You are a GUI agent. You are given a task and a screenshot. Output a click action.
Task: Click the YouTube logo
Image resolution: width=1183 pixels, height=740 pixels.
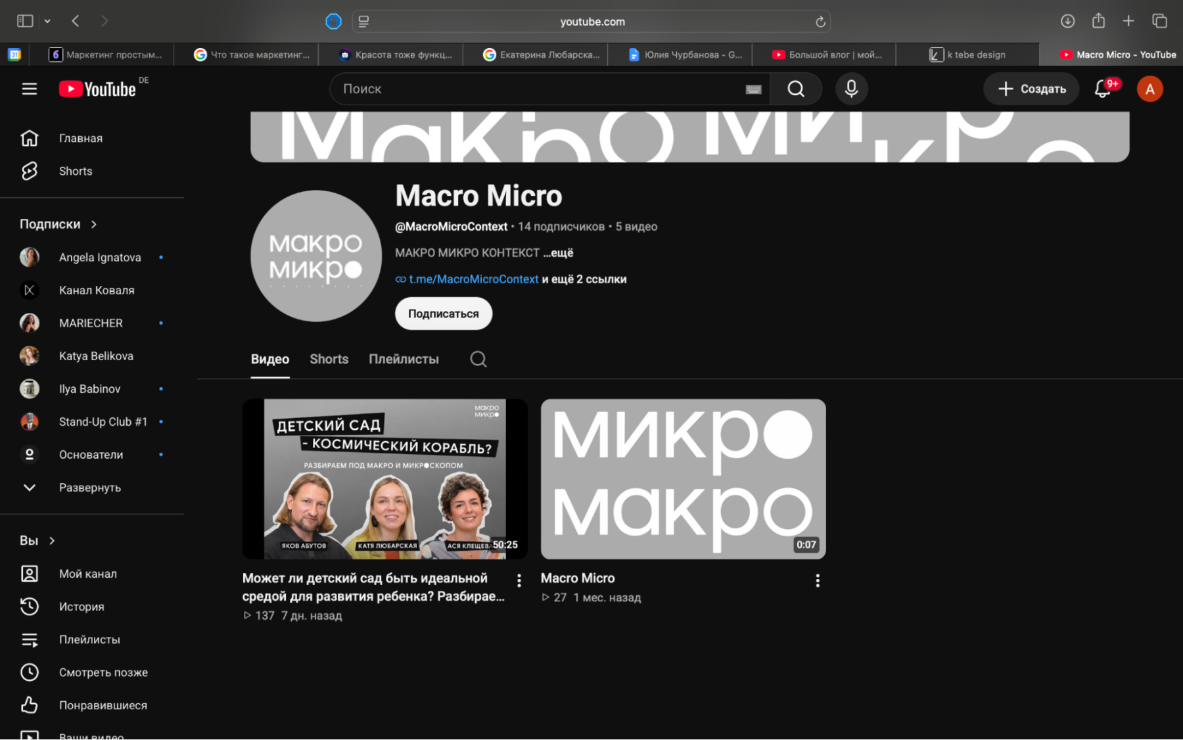coord(97,89)
